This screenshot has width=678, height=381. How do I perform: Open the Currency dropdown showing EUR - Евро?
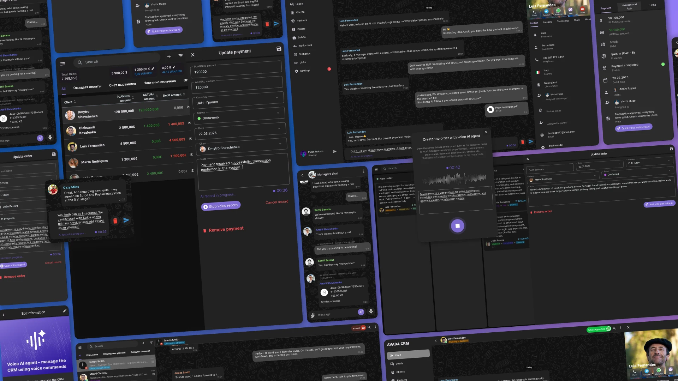tap(649, 162)
